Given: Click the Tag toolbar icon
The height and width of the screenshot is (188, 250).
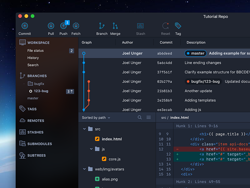Looking at the screenshot, I should point(178,26).
